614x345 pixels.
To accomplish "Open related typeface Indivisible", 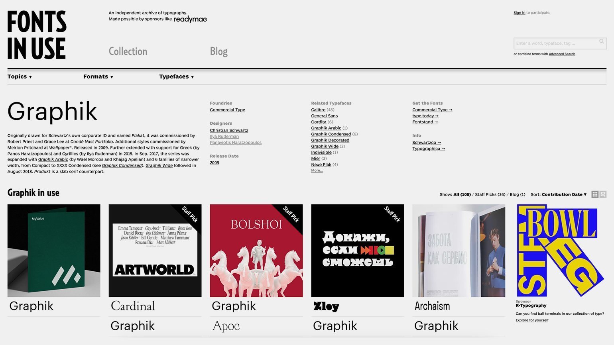I will click(321, 152).
